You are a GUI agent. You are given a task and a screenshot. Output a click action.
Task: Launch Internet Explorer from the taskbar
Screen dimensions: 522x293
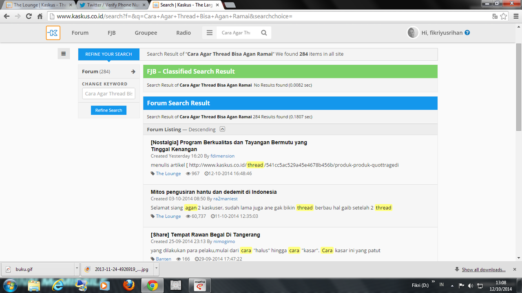point(58,285)
